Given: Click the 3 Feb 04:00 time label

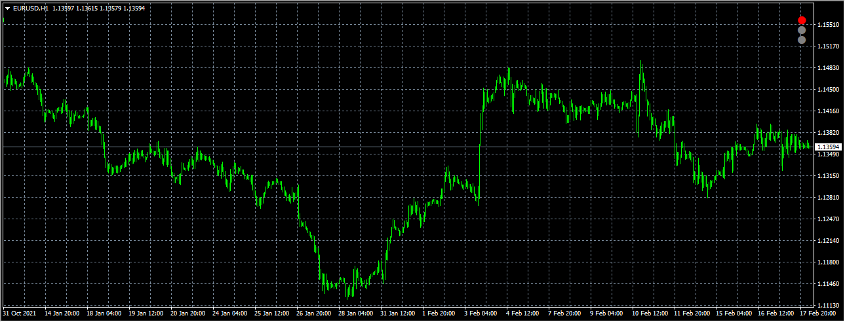Looking at the screenshot, I should click(481, 313).
